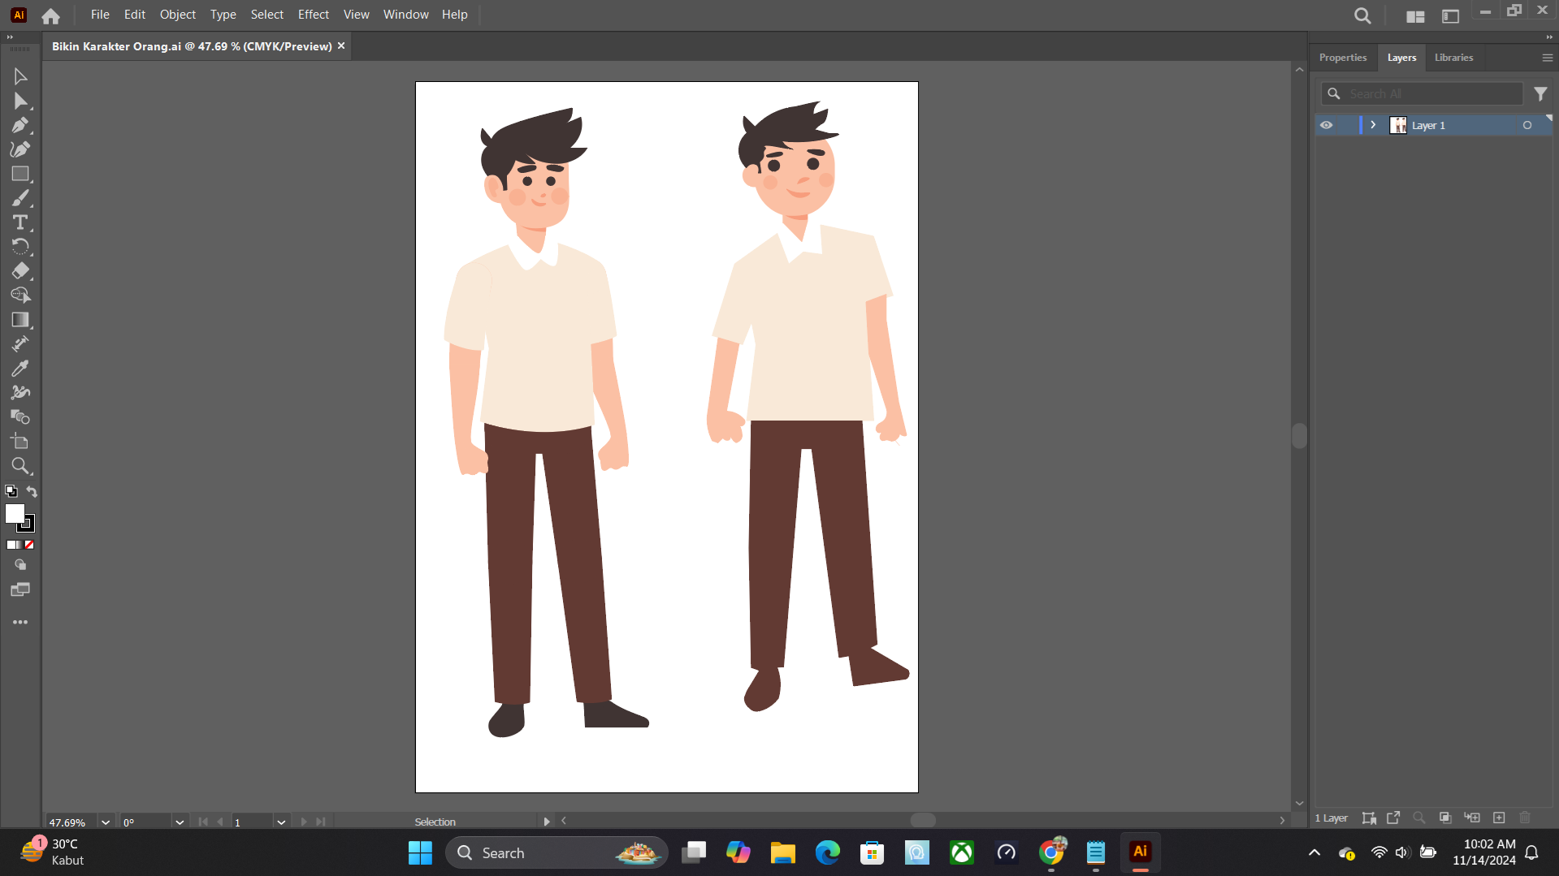Screen dimensions: 1559x876
Task: Click Layer 1 thumbnail
Action: click(x=1398, y=125)
